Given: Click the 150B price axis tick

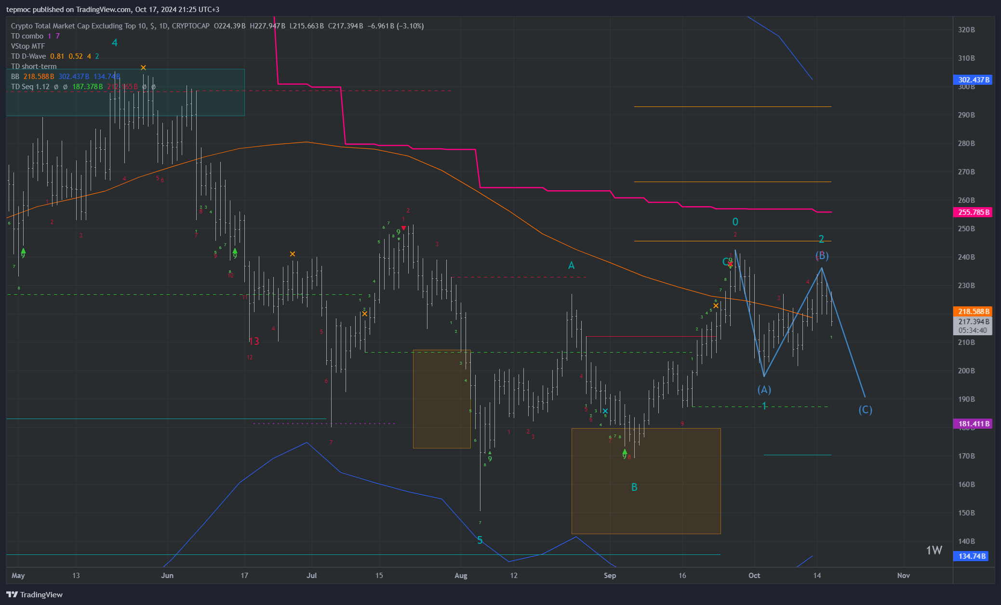Looking at the screenshot, I should (x=966, y=513).
